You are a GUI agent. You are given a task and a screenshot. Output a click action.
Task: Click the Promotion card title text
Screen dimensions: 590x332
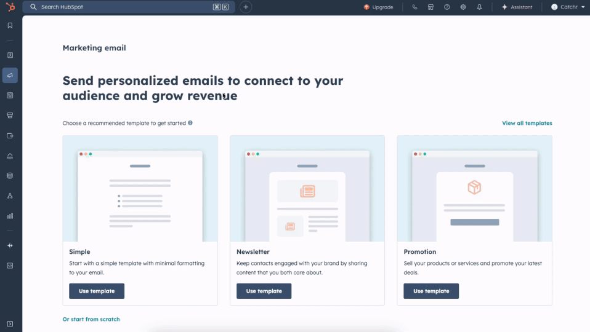tap(420, 251)
